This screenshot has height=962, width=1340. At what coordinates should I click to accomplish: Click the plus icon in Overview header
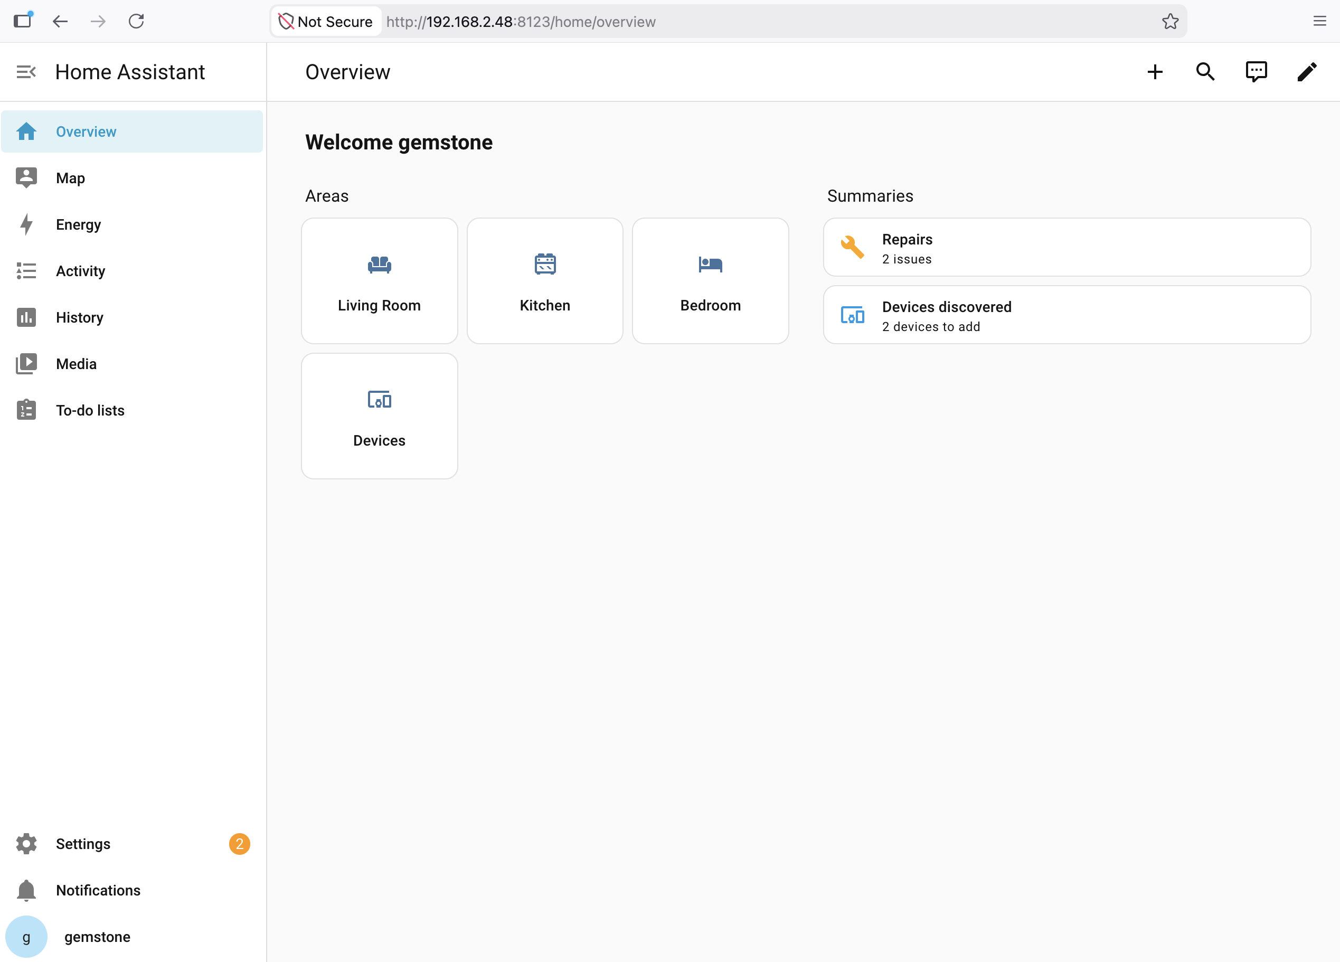pyautogui.click(x=1155, y=72)
